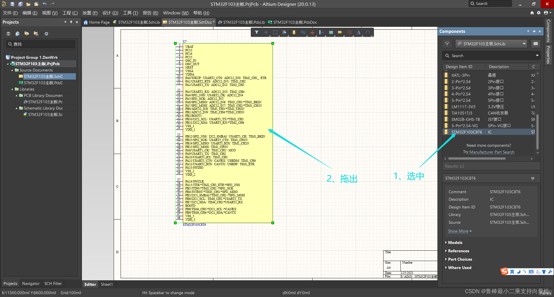Open the 放置 (P) menu

pyautogui.click(x=90, y=13)
